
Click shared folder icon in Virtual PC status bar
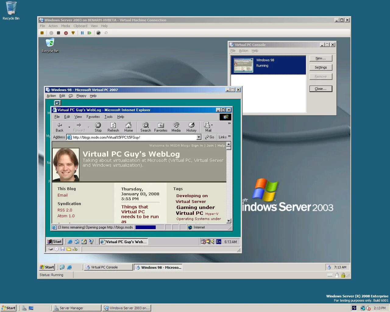pyautogui.click(x=69, y=249)
